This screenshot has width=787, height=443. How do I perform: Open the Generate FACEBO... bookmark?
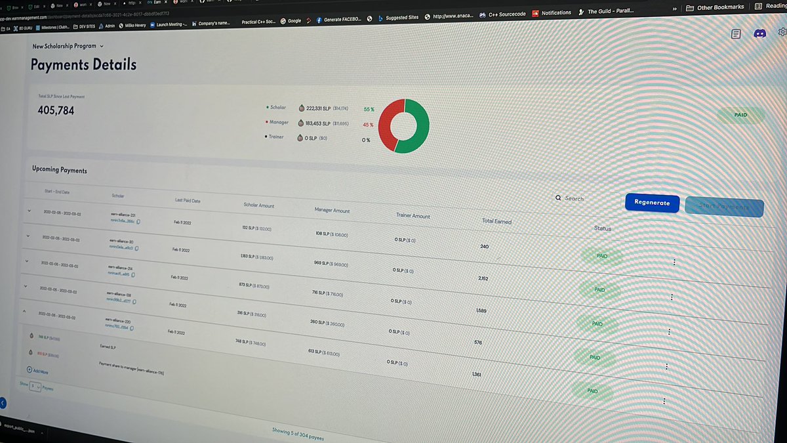(x=337, y=20)
